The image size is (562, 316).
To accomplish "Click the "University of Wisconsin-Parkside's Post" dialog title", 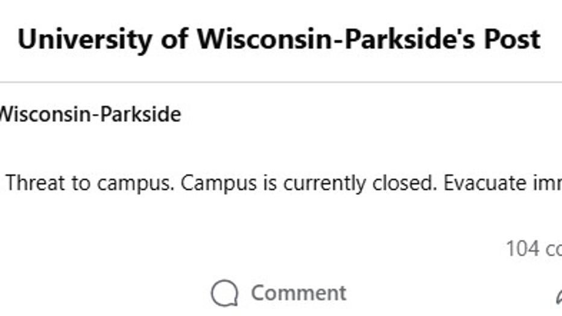I will tap(279, 40).
